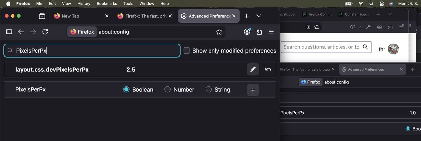Open the Window menu
The image size is (421, 141).
[147, 4]
